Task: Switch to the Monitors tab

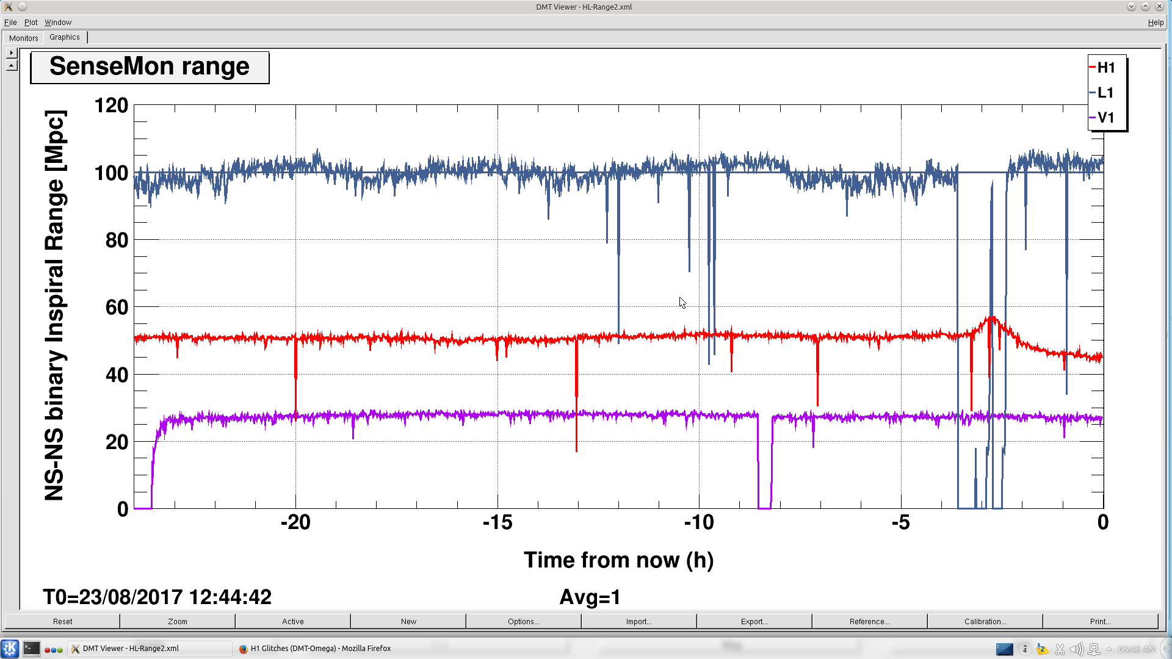Action: pyautogui.click(x=24, y=38)
